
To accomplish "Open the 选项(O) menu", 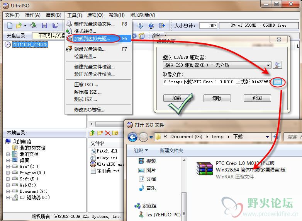I will click(95, 15).
